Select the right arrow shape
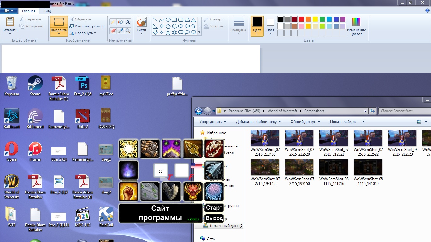The image size is (431, 242). [x=181, y=26]
